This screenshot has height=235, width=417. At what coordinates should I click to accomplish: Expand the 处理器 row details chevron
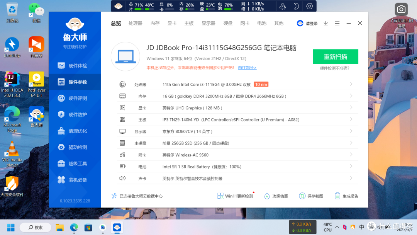(351, 84)
